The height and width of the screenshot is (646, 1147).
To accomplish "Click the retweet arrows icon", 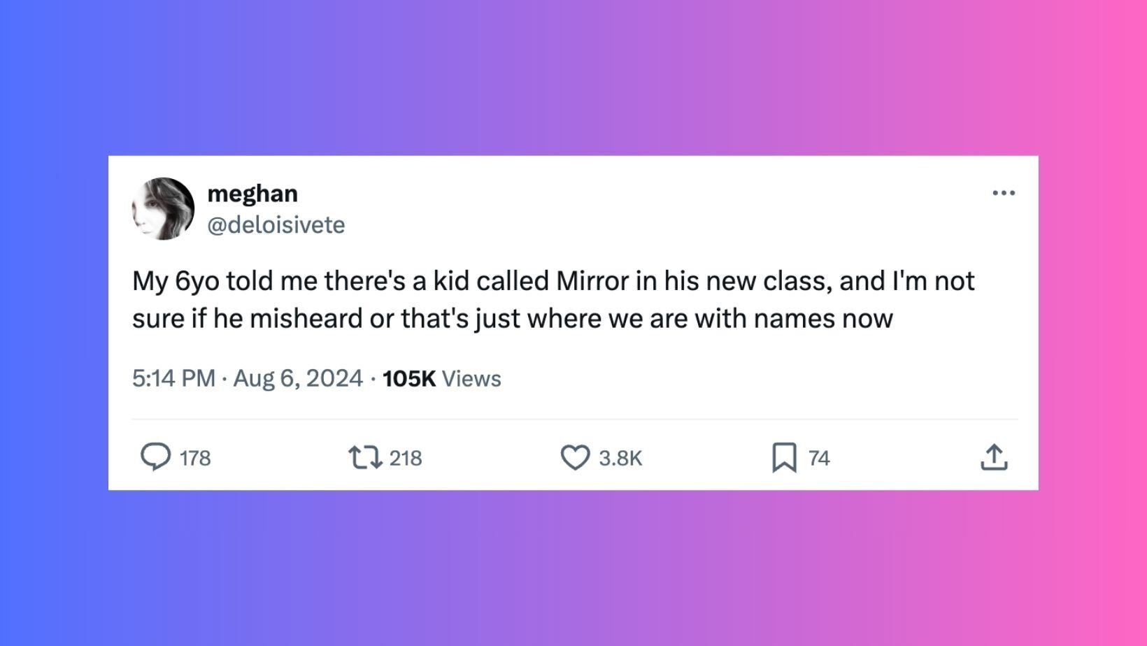I will tap(364, 457).
